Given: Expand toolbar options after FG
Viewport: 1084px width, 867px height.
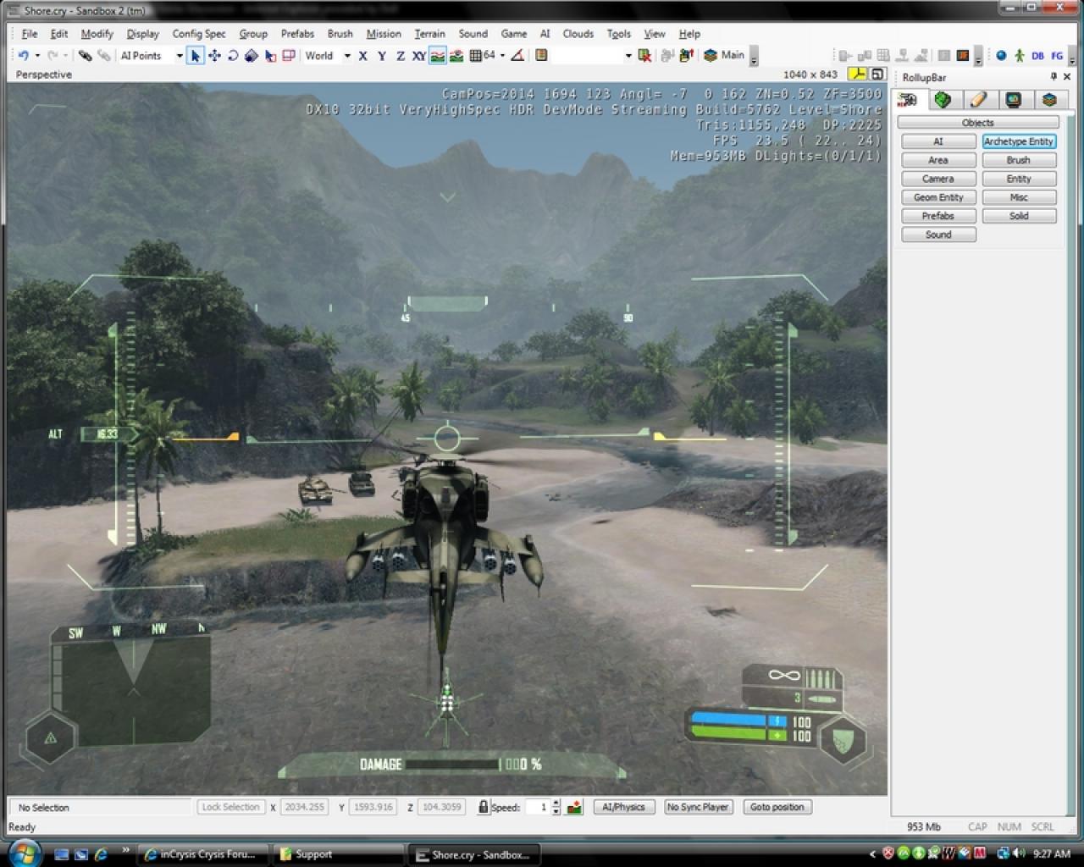Looking at the screenshot, I should coord(1072,57).
